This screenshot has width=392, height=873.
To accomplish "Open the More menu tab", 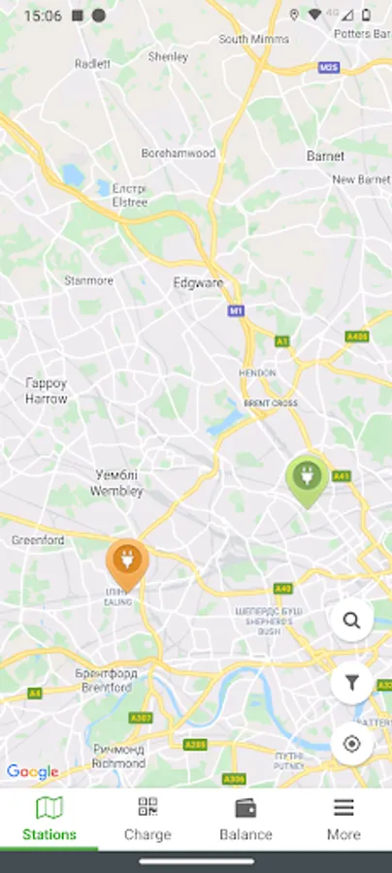I will (x=343, y=819).
